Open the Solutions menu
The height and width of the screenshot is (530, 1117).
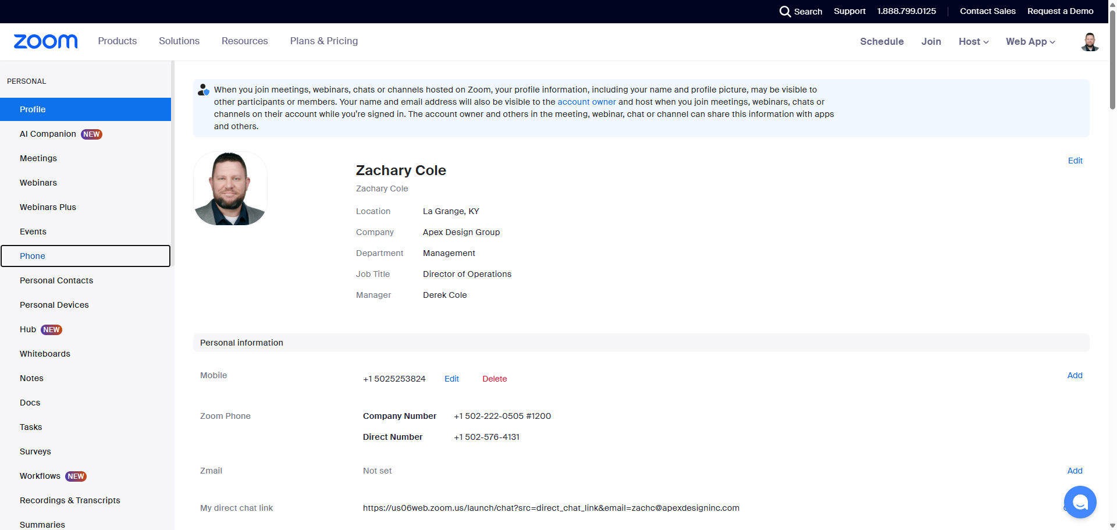click(x=179, y=41)
